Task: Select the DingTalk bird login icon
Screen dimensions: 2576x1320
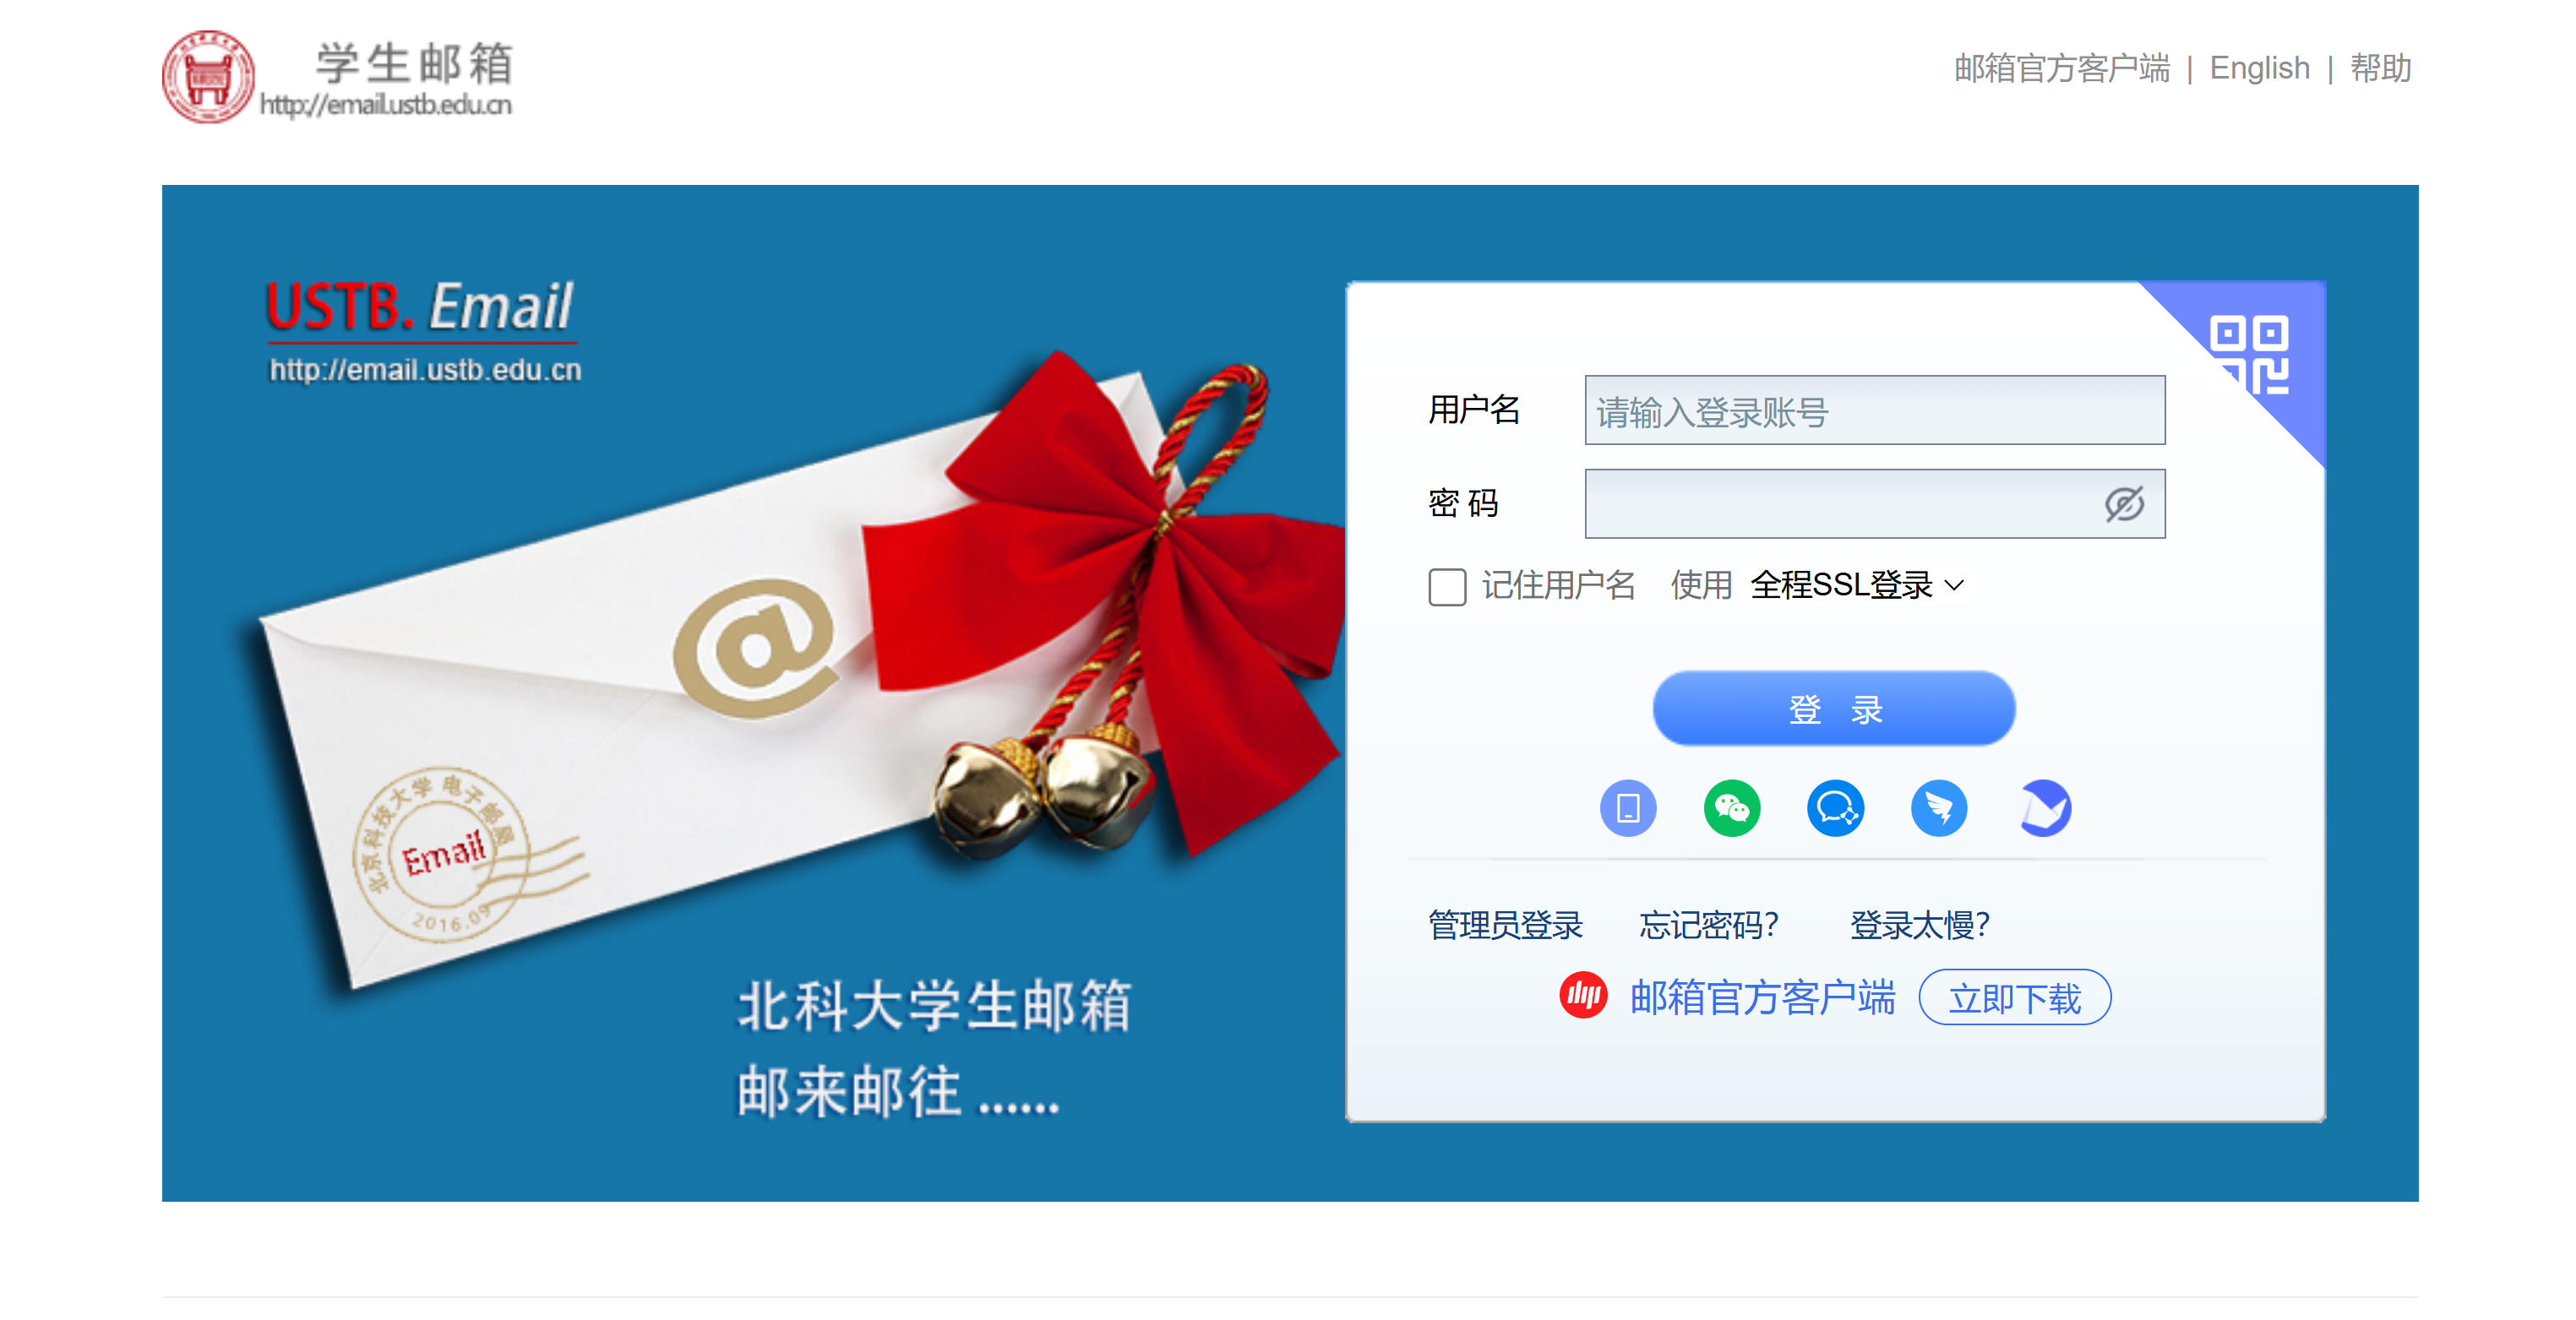Action: click(1939, 807)
